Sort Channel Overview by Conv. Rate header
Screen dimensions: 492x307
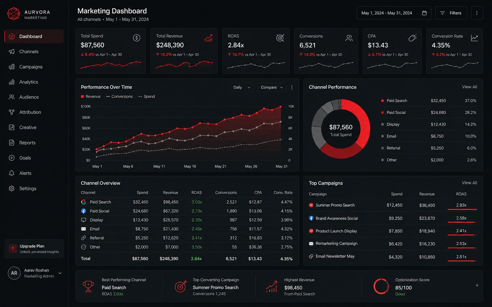(283, 192)
